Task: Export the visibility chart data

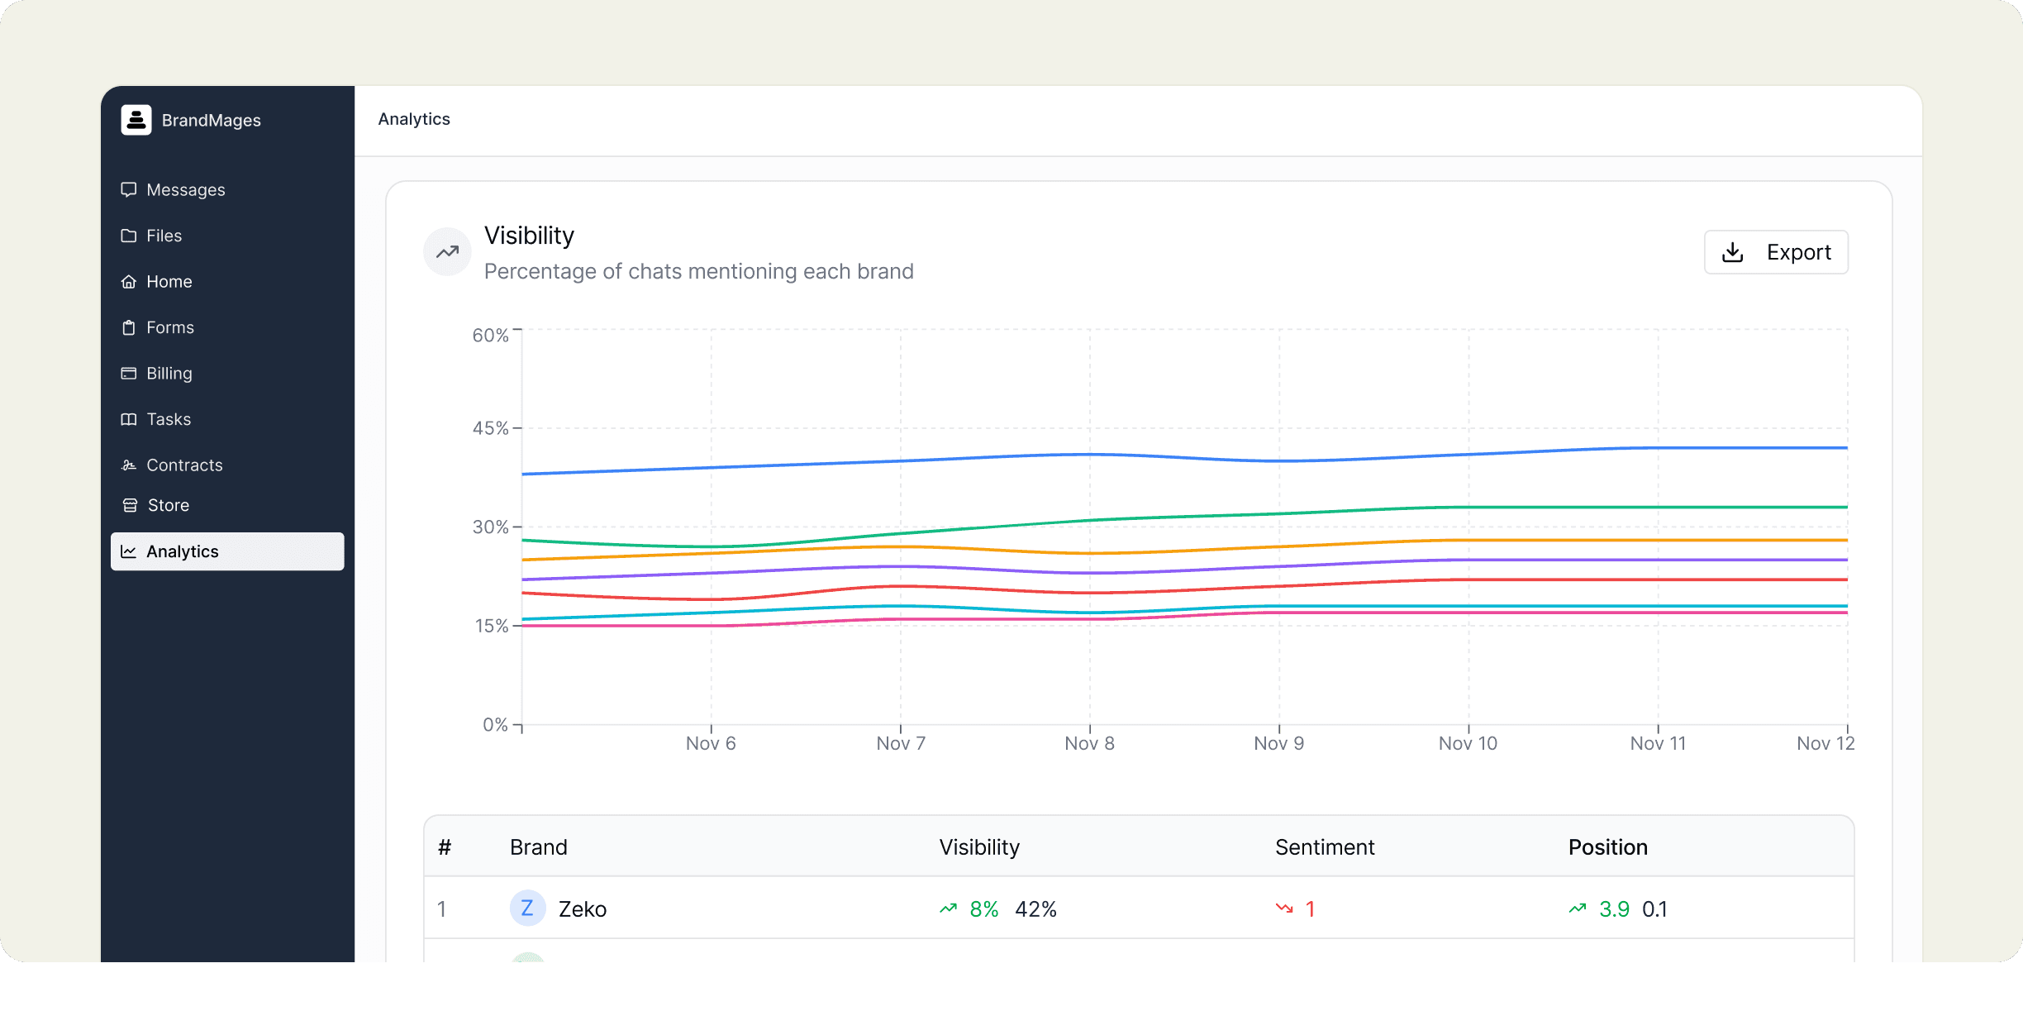Action: [x=1776, y=252]
